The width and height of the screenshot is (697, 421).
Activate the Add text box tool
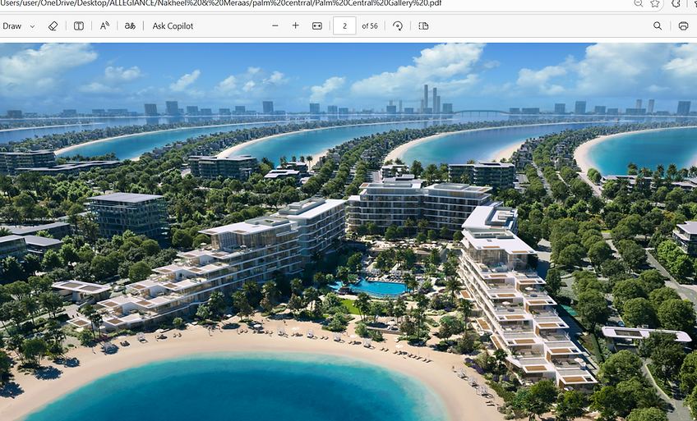(x=79, y=25)
